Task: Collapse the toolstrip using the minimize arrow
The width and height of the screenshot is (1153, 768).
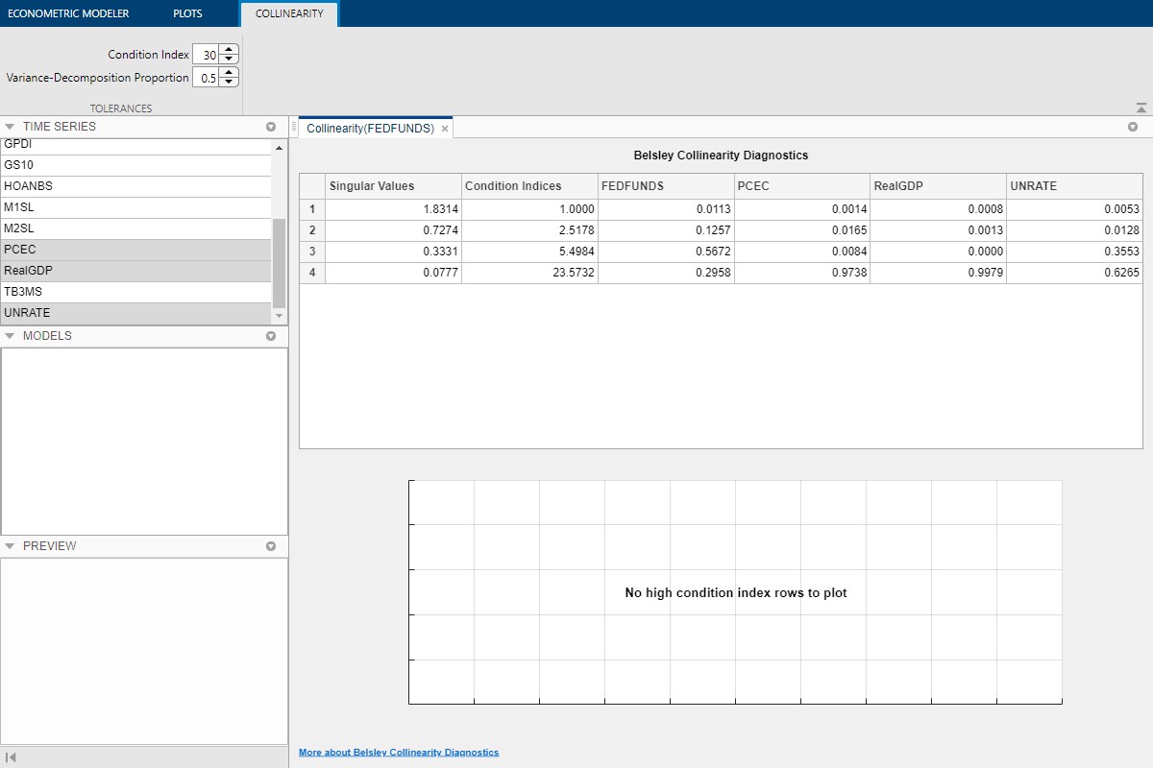Action: coord(1141,108)
